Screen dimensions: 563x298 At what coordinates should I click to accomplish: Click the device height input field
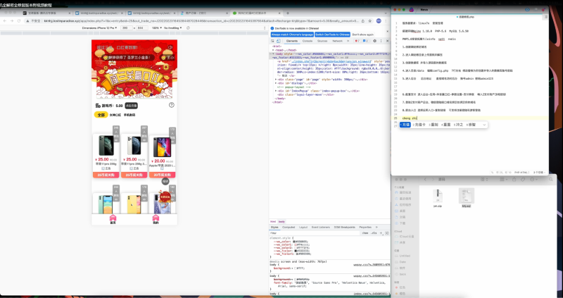tap(141, 27)
